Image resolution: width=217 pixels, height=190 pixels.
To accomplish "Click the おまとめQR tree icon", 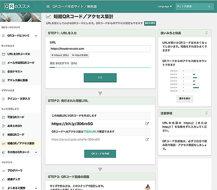I will (3, 126).
